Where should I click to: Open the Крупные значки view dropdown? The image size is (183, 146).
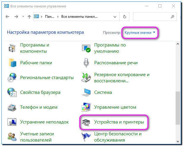(140, 33)
